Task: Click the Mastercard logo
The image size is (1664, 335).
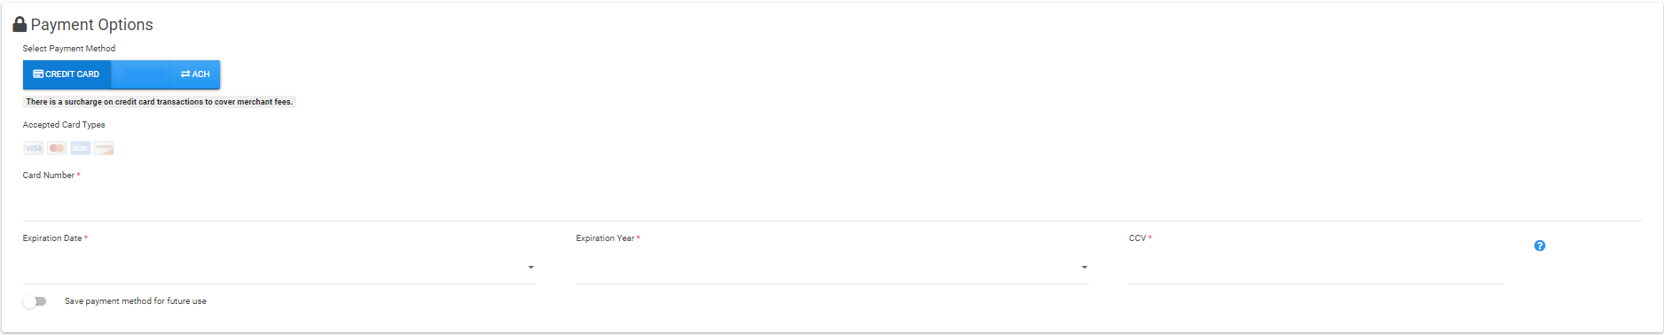Action: coord(57,148)
